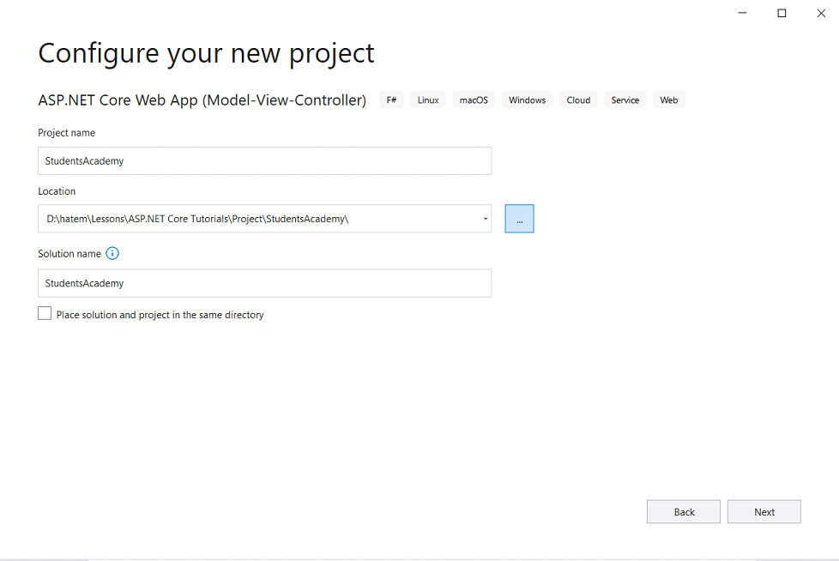Close the Configure your new project dialog
Screen dimensions: 839x561
pyautogui.click(x=821, y=13)
